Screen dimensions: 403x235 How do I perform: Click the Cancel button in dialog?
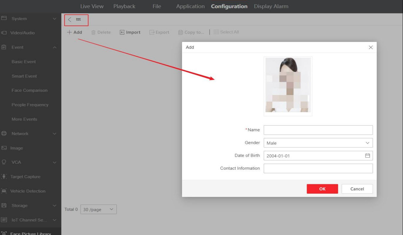357,189
